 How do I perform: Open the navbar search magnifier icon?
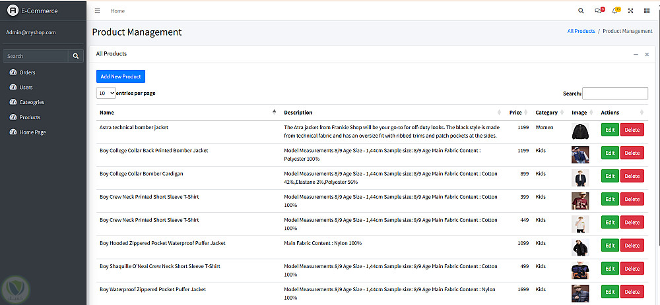click(x=581, y=11)
